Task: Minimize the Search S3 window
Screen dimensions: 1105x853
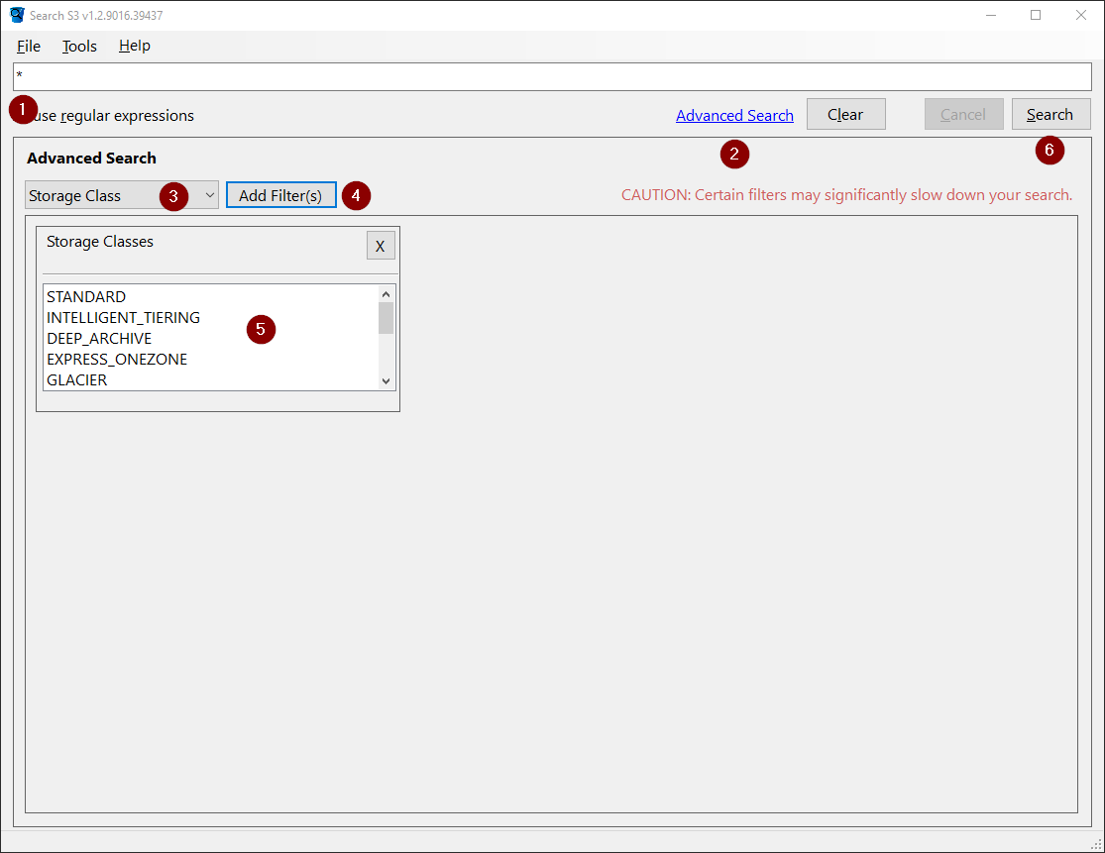Action: [x=991, y=15]
